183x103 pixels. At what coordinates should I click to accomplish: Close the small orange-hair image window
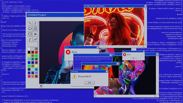(117, 64)
